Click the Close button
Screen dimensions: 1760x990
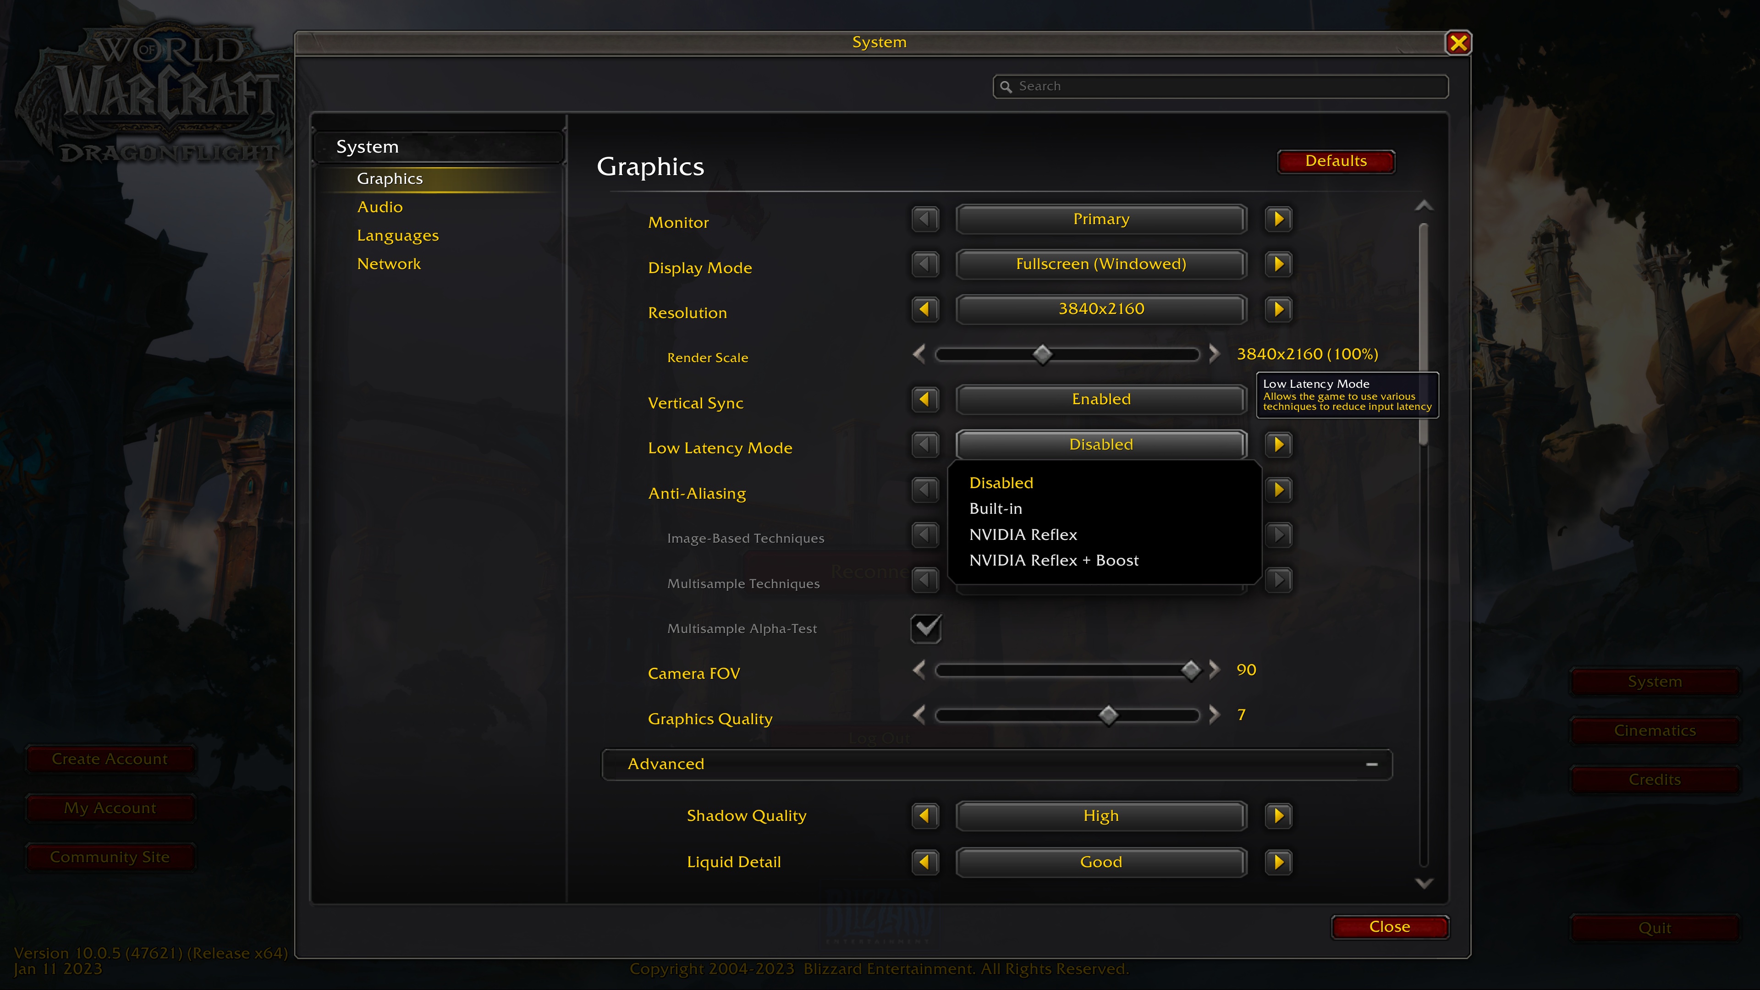(x=1389, y=926)
